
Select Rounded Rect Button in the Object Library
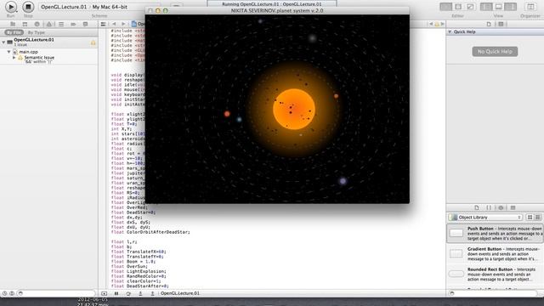click(x=495, y=274)
